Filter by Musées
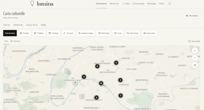The width and height of the screenshot is (204, 110). pyautogui.click(x=24, y=33)
